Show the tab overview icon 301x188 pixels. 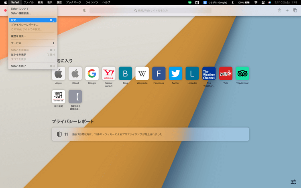coord(295,10)
